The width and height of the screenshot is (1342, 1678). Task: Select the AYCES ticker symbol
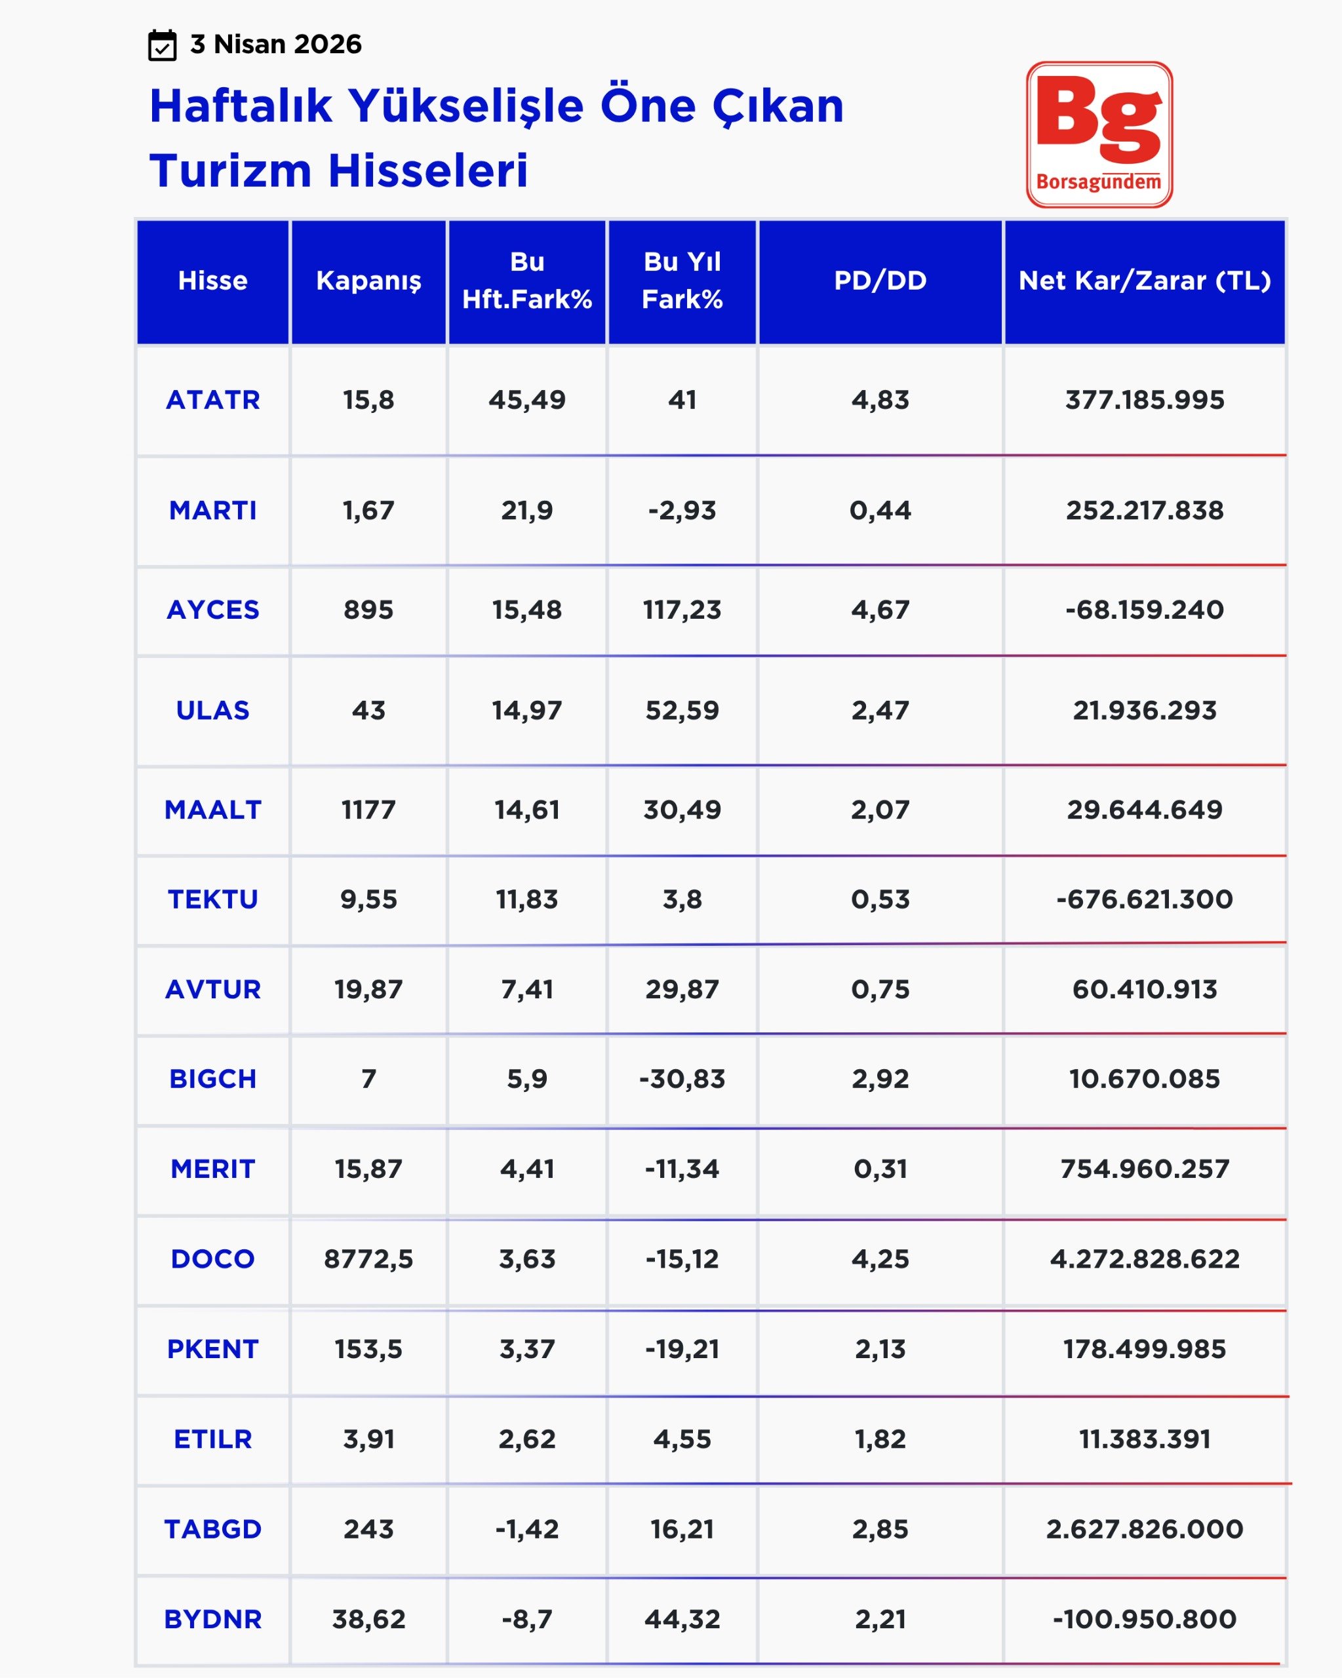pos(212,610)
